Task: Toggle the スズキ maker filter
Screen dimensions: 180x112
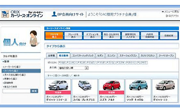Action: point(121,63)
